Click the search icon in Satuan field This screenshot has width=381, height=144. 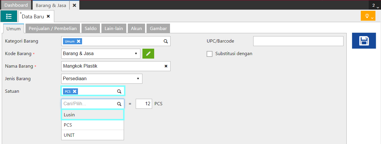(119, 91)
